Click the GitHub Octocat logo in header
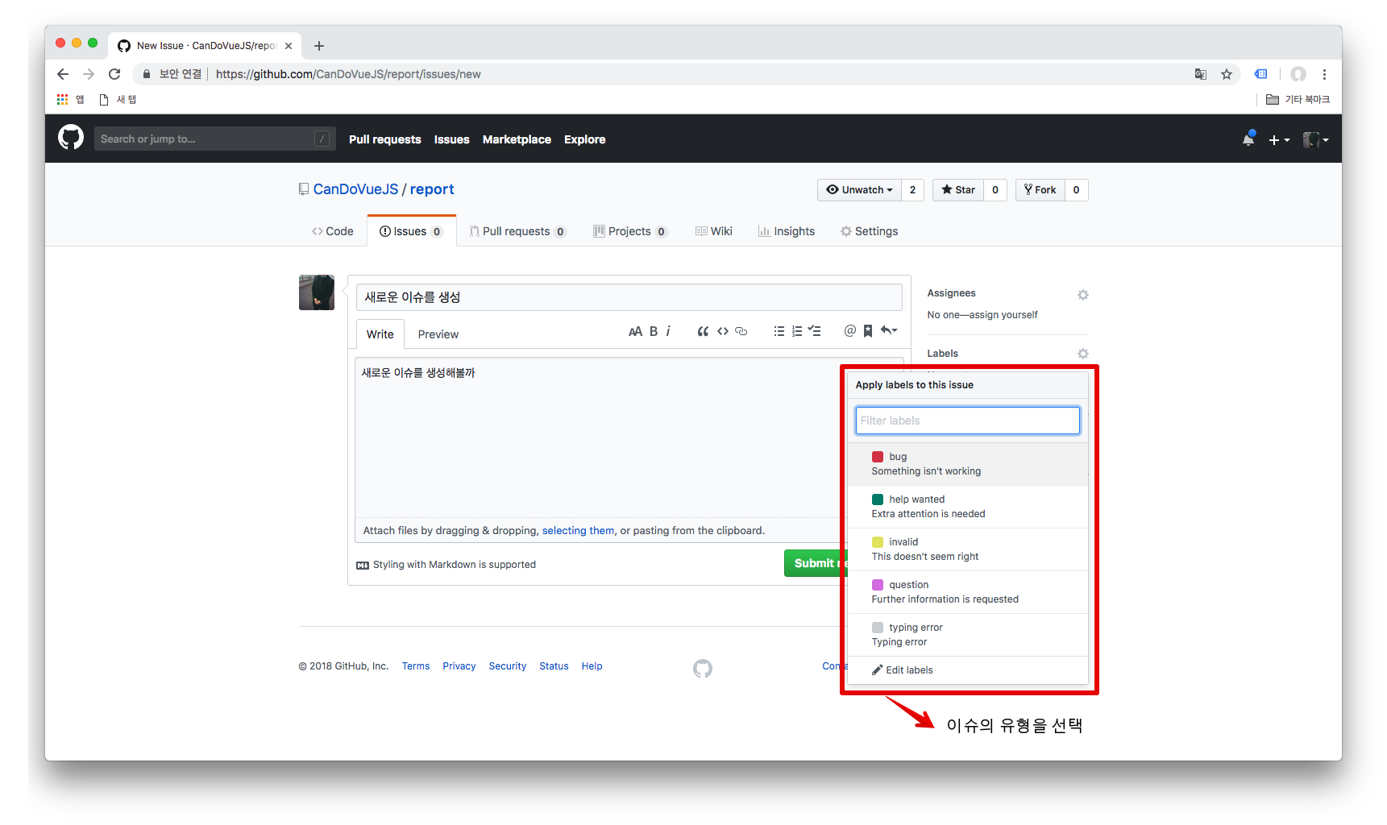 (71, 138)
